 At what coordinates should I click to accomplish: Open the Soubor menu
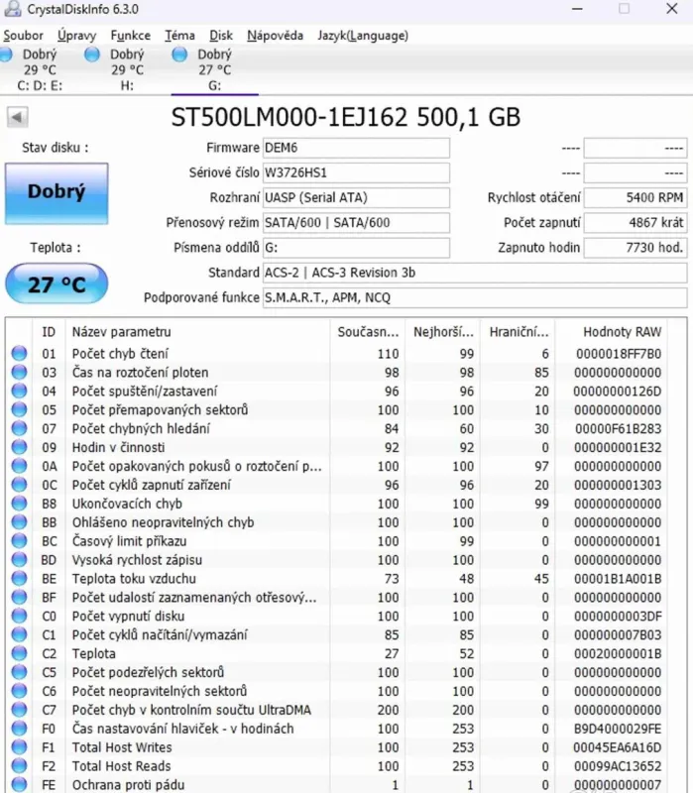click(24, 36)
